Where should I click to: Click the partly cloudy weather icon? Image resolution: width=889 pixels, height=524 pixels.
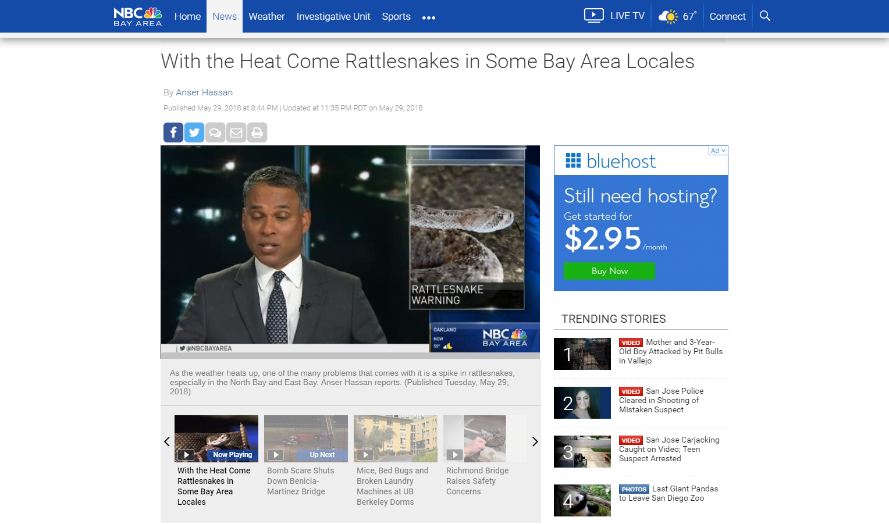[x=668, y=16]
